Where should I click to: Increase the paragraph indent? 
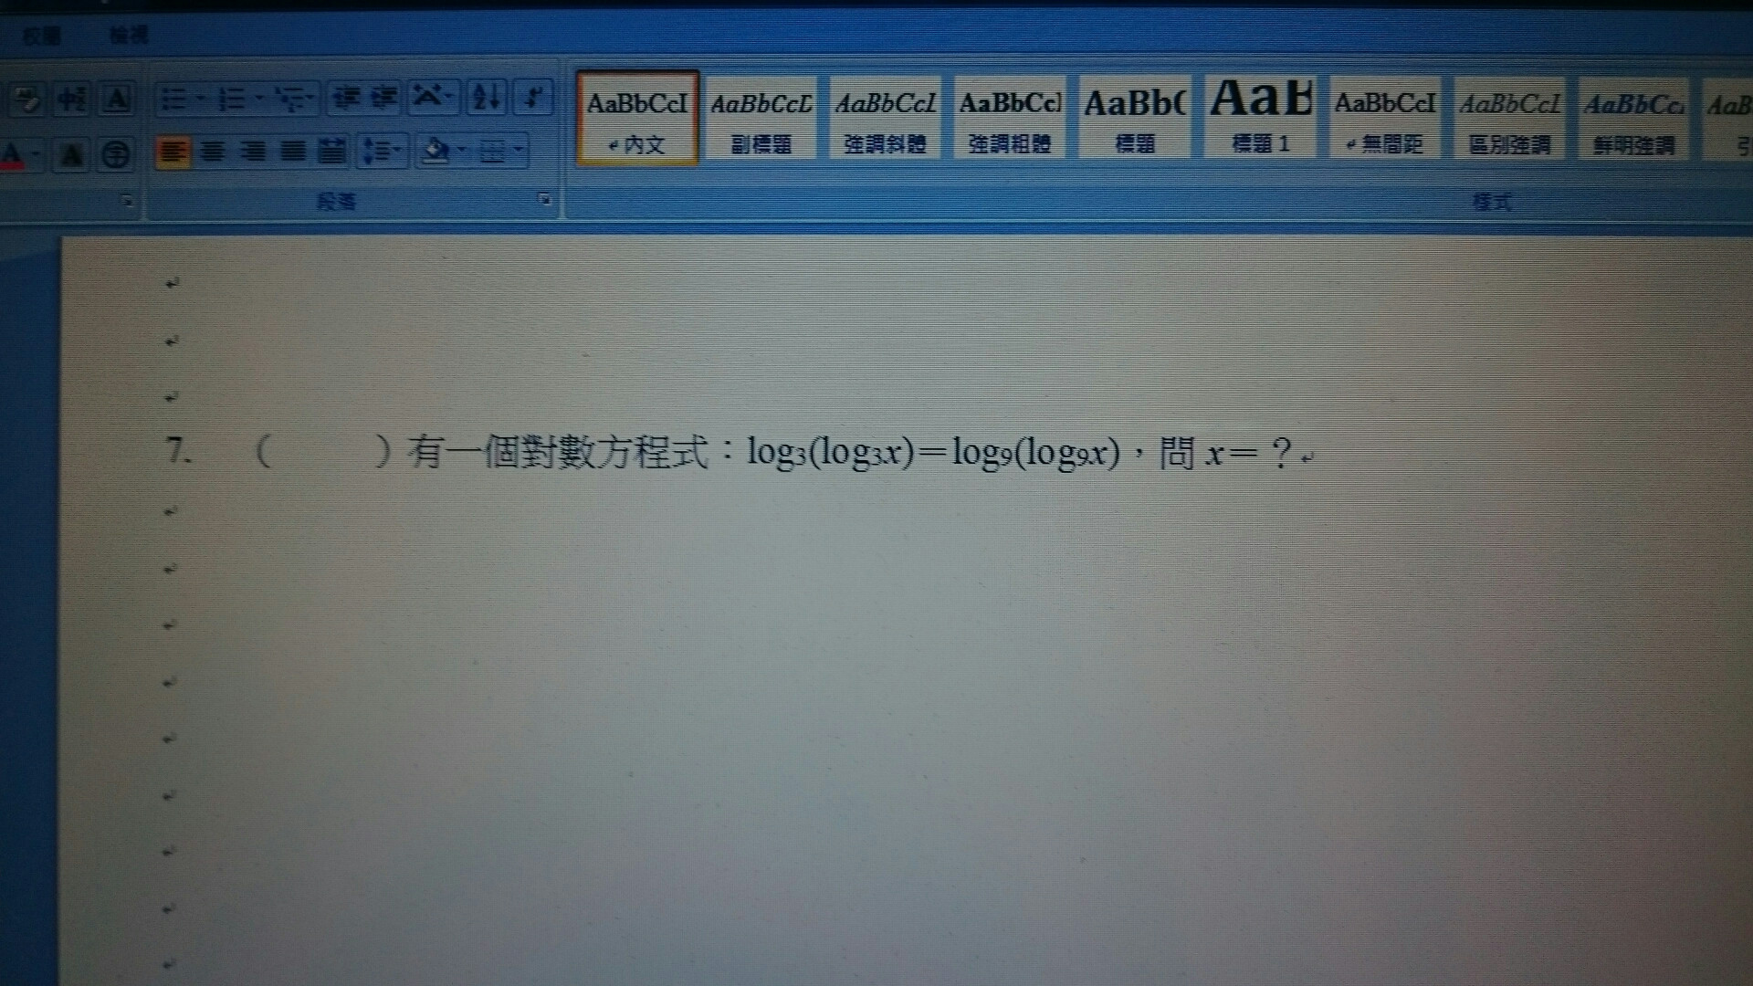pyautogui.click(x=383, y=98)
